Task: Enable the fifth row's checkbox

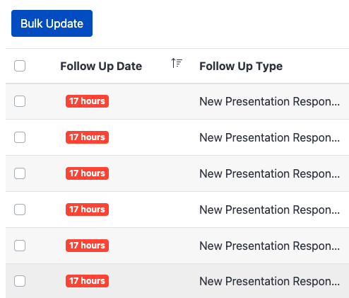Action: [x=20, y=246]
